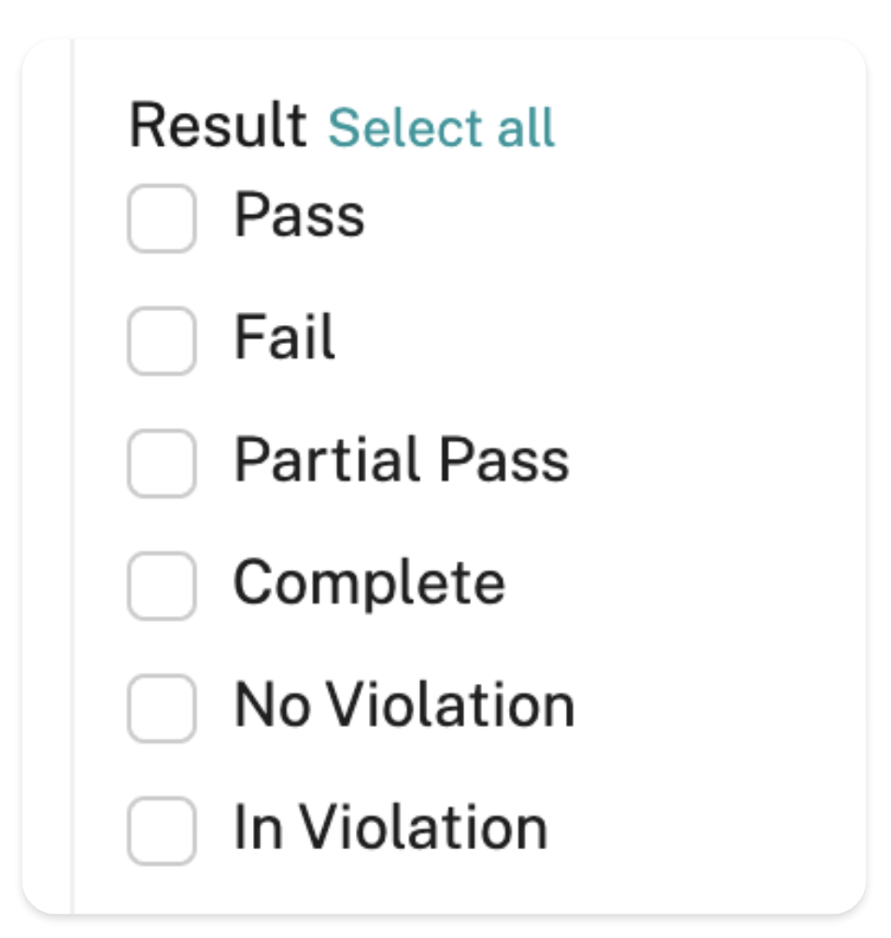
Task: Click the vertical divider line at left
Action: tap(72, 467)
